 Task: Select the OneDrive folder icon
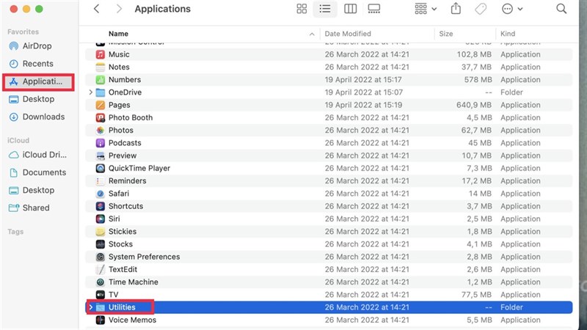click(x=101, y=92)
